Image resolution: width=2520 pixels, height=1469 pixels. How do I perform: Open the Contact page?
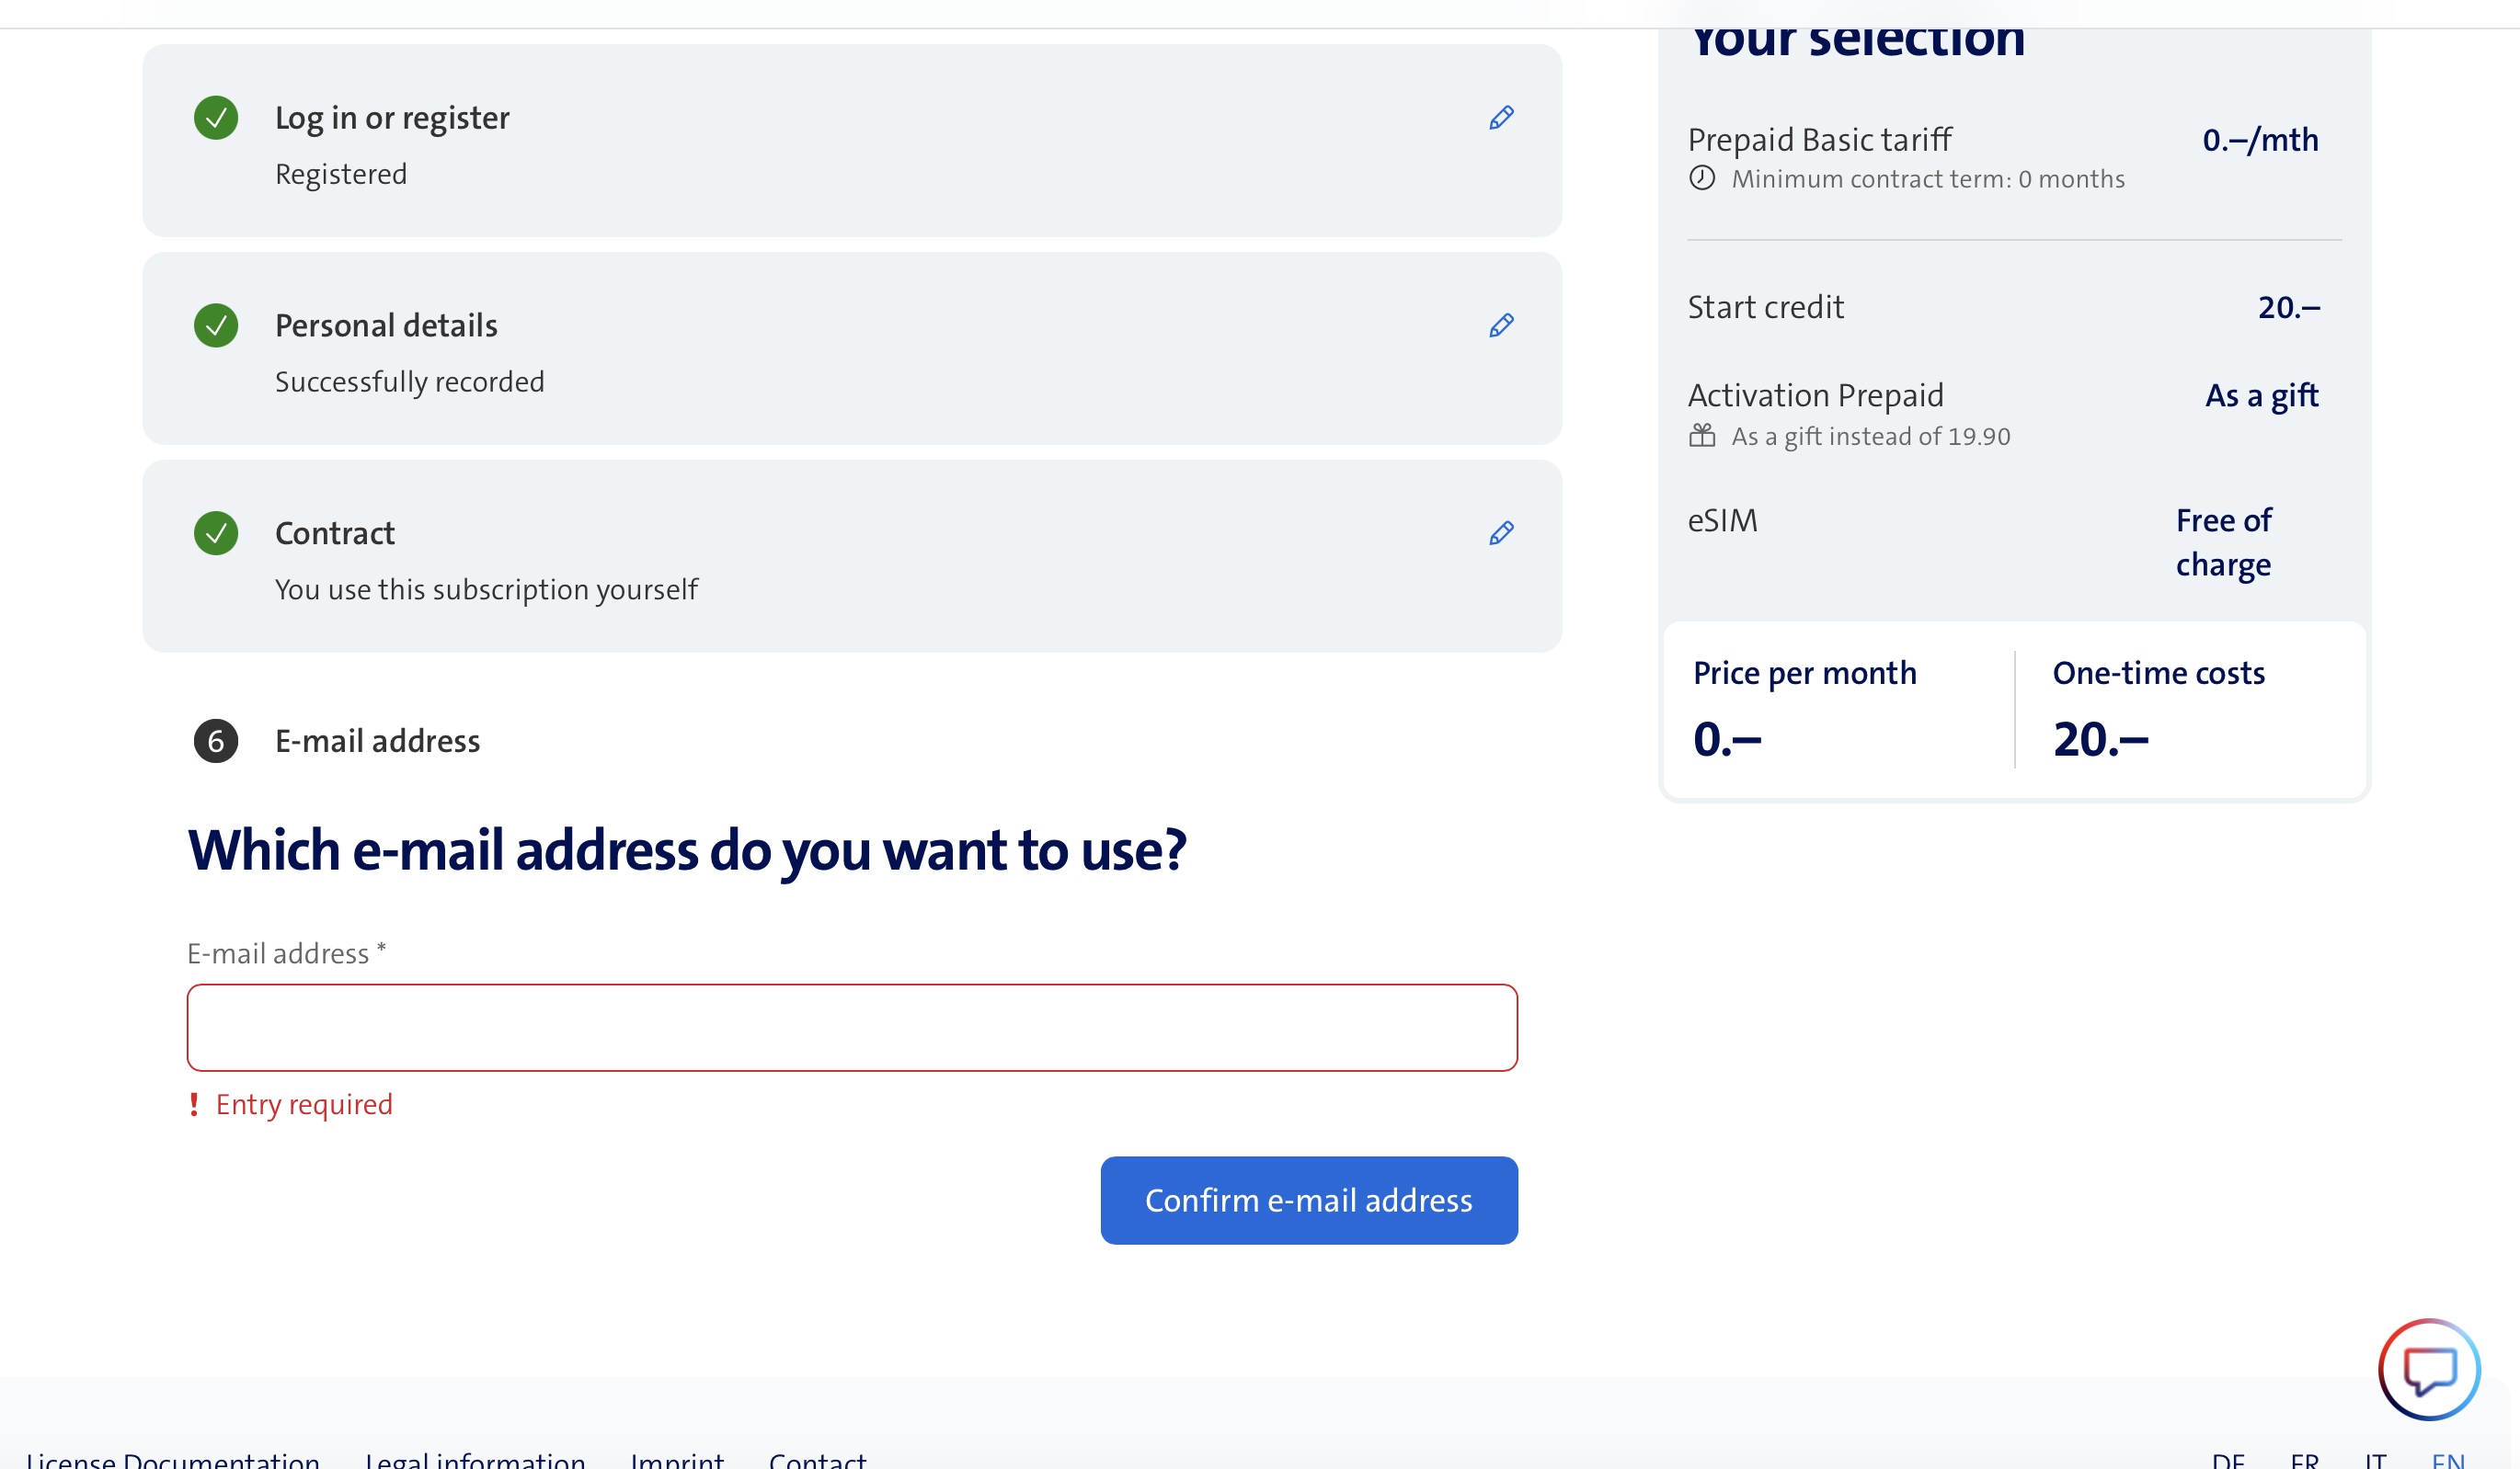point(817,1460)
